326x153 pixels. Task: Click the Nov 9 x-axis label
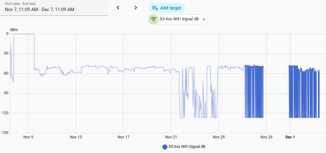pos(29,137)
